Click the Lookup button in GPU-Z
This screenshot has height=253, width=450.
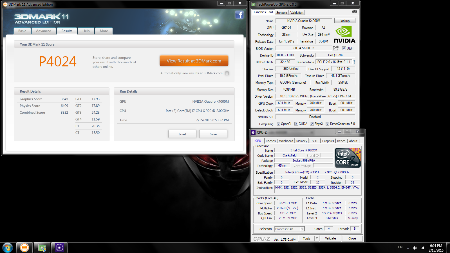click(x=345, y=21)
